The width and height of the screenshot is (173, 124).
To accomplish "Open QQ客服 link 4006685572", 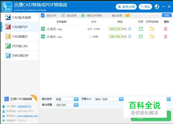I will 24,106.
